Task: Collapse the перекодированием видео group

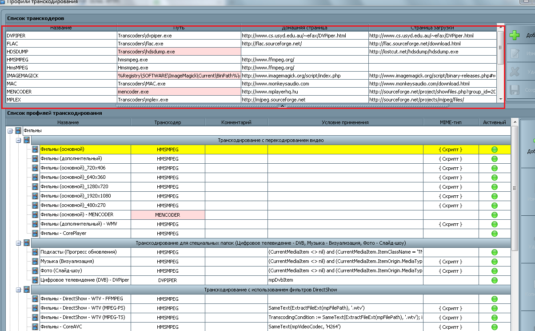Action: (x=19, y=140)
